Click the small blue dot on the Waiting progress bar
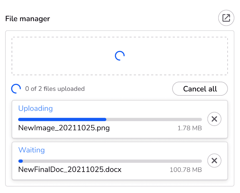Viewport: 240px width, 193px height. pyautogui.click(x=20, y=161)
